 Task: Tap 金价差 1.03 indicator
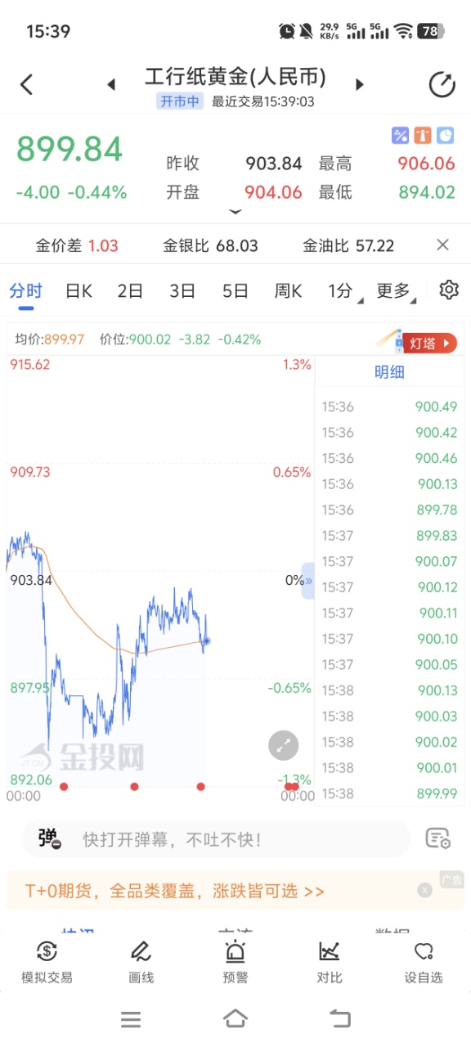tap(77, 245)
